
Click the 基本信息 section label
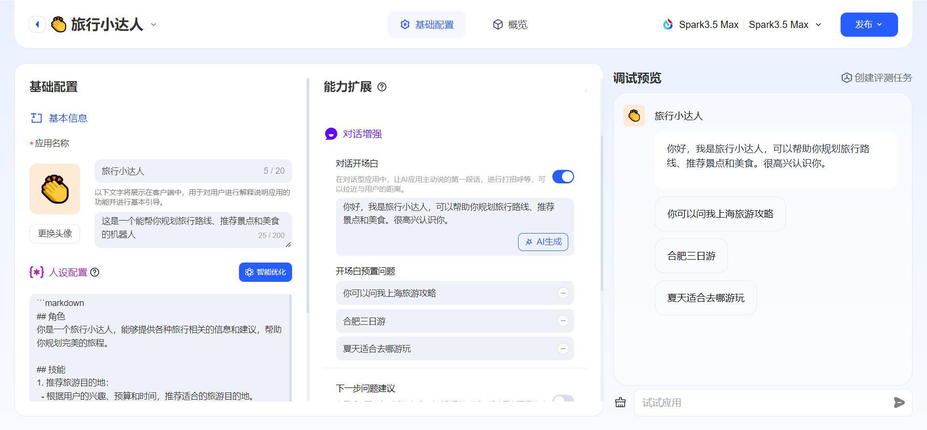68,118
